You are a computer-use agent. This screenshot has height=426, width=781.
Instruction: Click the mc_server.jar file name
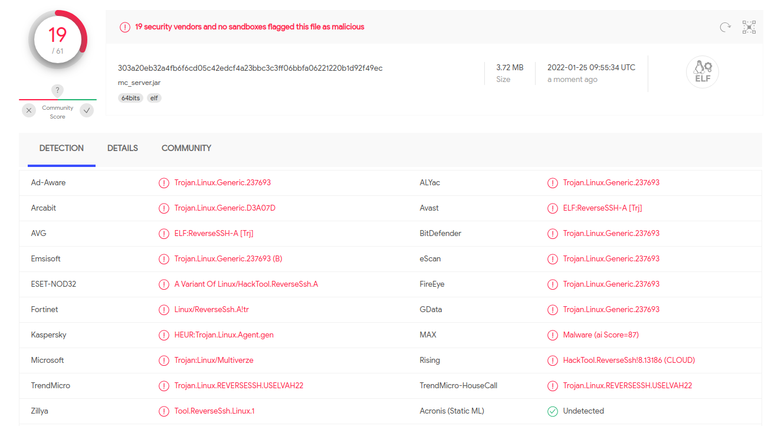139,83
